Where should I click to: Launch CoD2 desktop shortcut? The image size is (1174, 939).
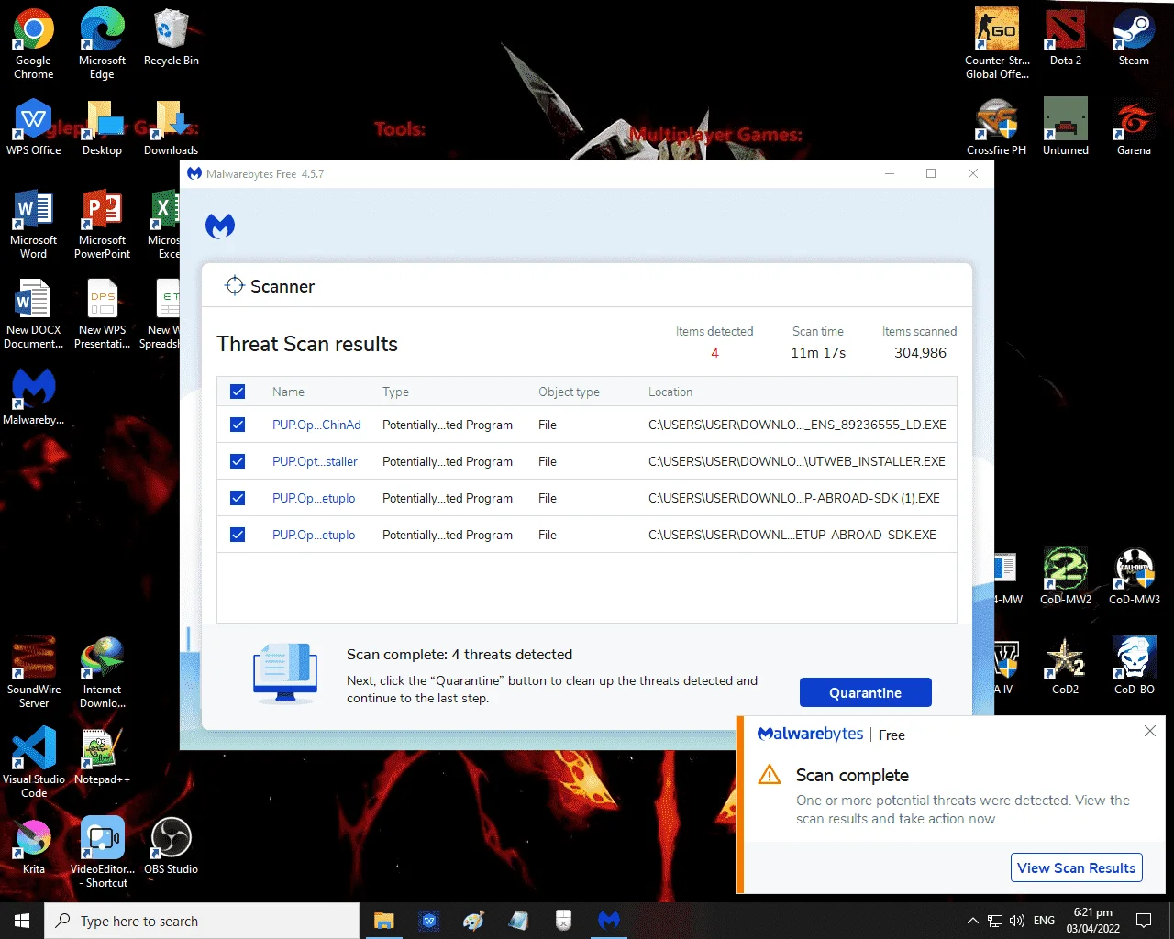point(1065,666)
